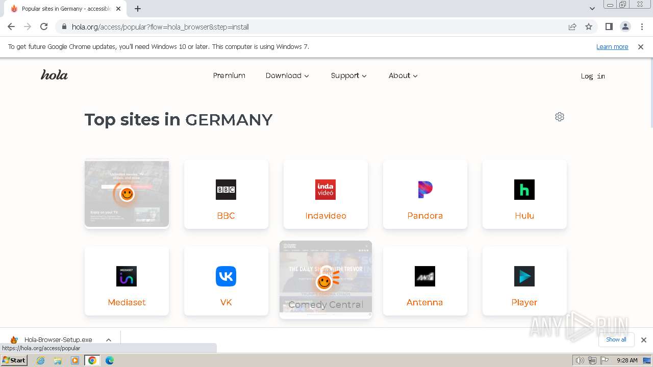Click the network icon in system tray

click(592, 360)
